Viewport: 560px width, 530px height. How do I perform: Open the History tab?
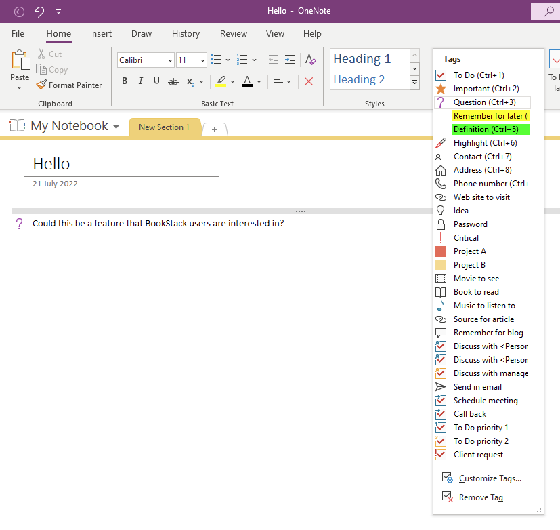(186, 34)
